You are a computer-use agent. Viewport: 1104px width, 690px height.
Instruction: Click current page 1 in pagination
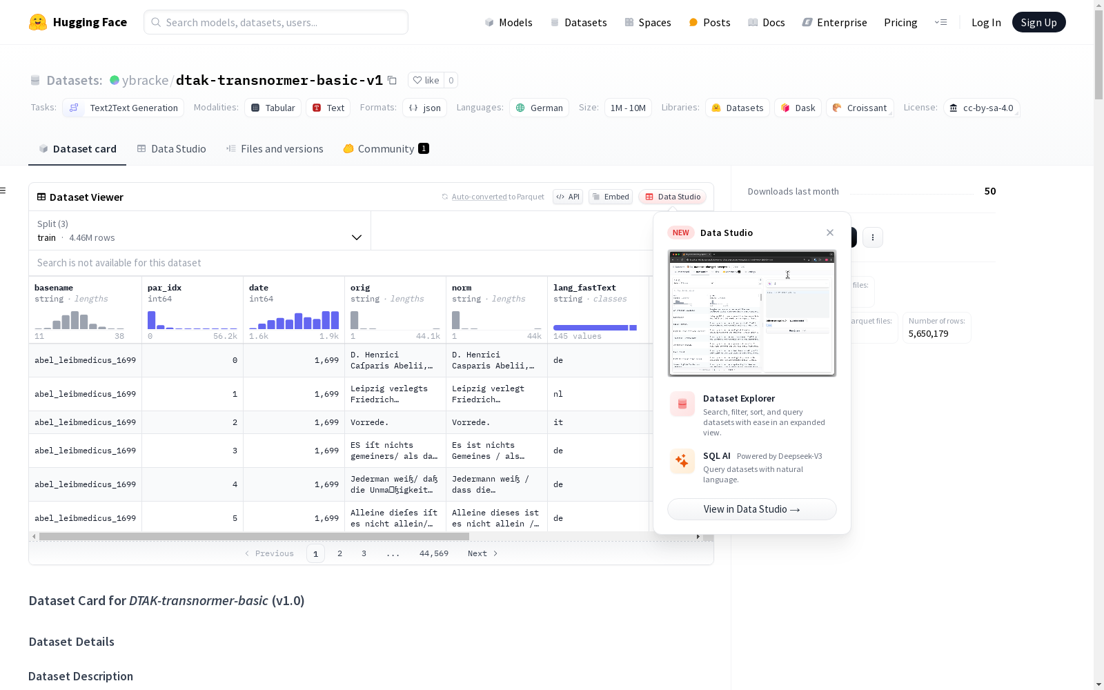point(315,553)
